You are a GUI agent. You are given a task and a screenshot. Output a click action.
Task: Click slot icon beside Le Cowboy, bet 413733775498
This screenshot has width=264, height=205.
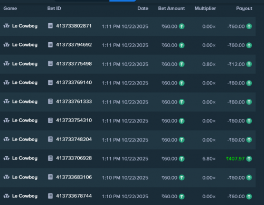click(x=6, y=63)
